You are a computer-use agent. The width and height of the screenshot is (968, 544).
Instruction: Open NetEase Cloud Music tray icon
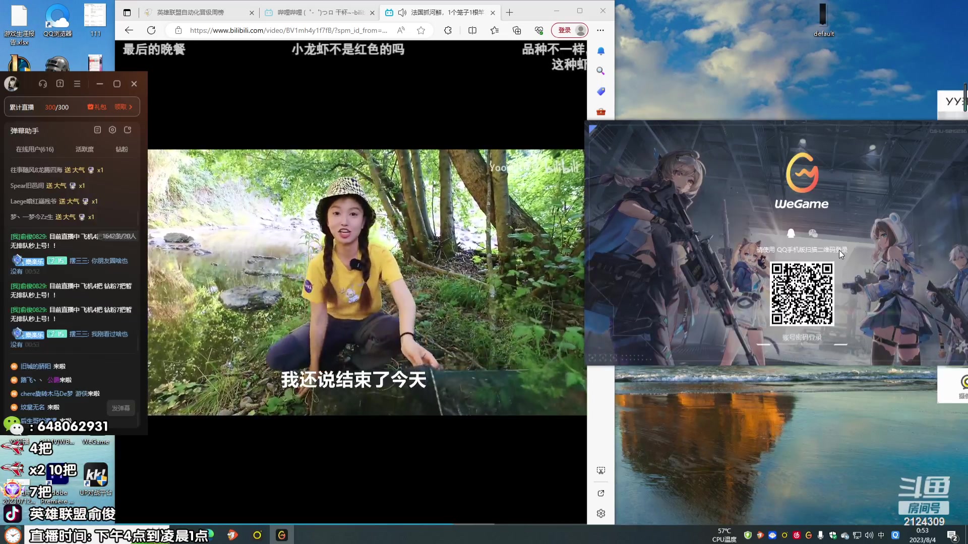[797, 535]
